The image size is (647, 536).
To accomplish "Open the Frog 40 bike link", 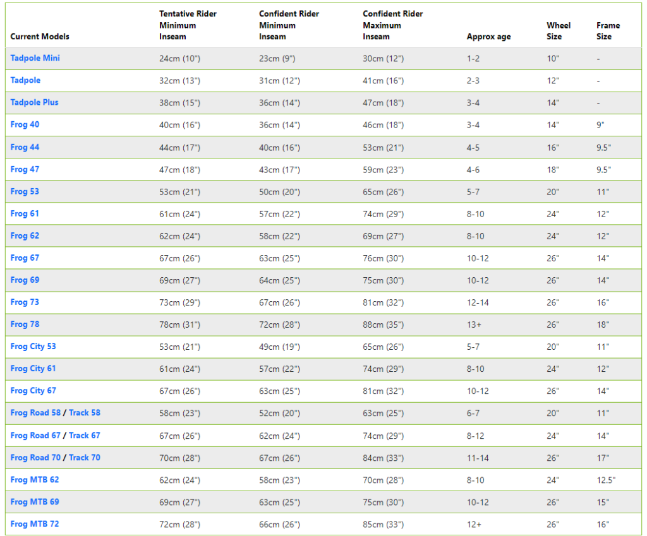I will tap(25, 124).
